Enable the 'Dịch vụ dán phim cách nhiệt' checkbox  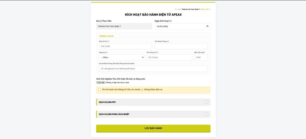(x=206, y=114)
